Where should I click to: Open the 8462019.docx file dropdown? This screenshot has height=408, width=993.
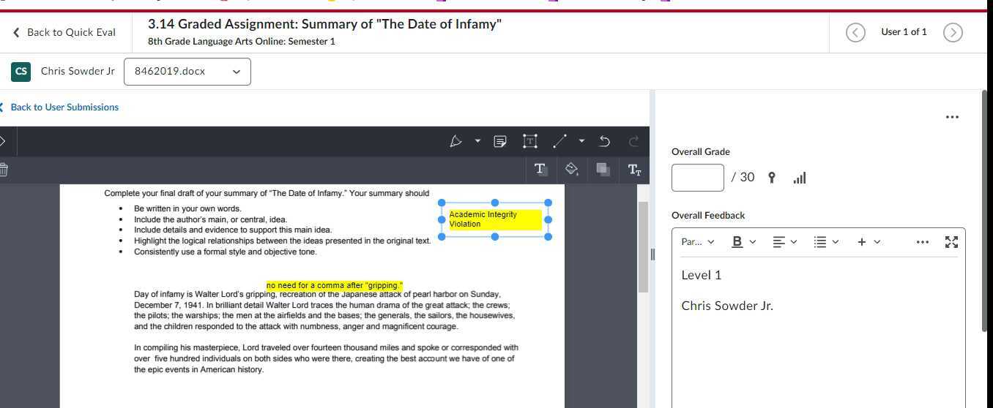[187, 72]
